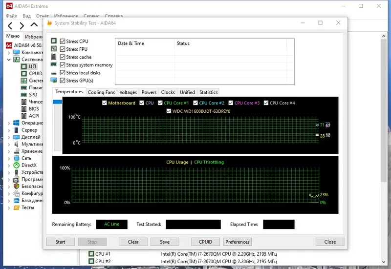The width and height of the screenshot is (391, 269).
Task: Click the Безопасность shield icon
Action: (17, 186)
